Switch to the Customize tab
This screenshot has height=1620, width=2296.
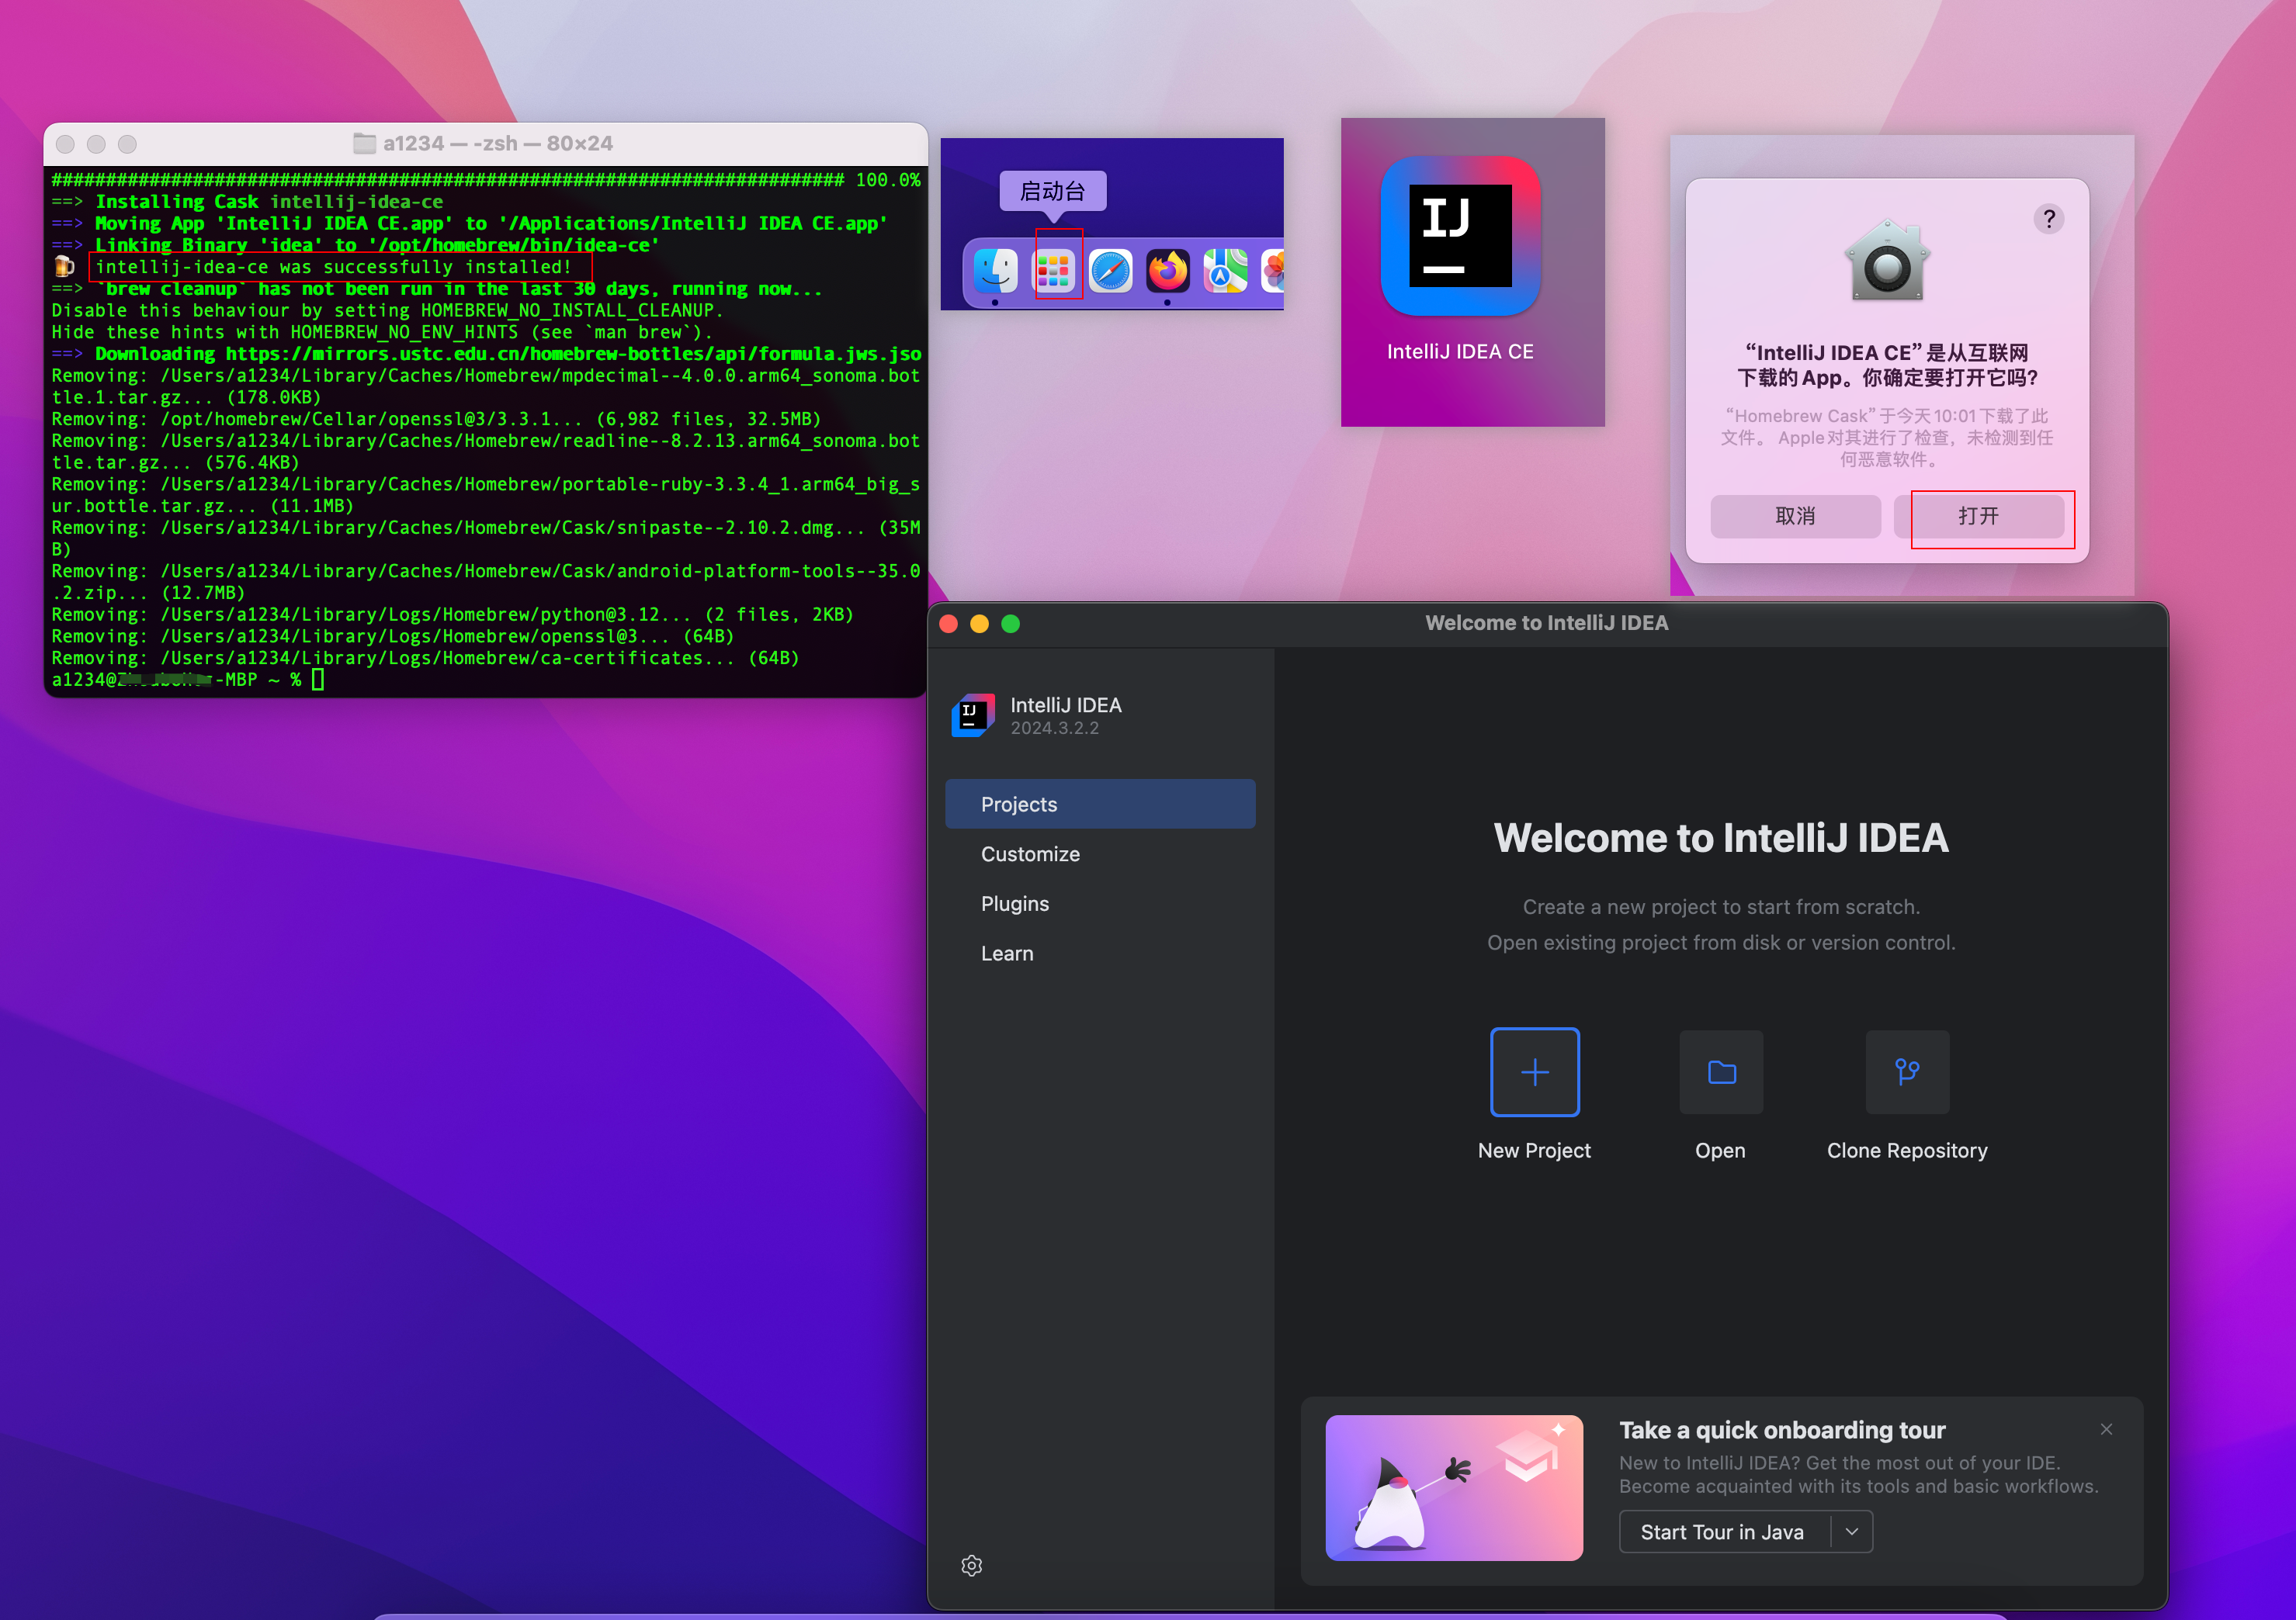click(x=1029, y=853)
